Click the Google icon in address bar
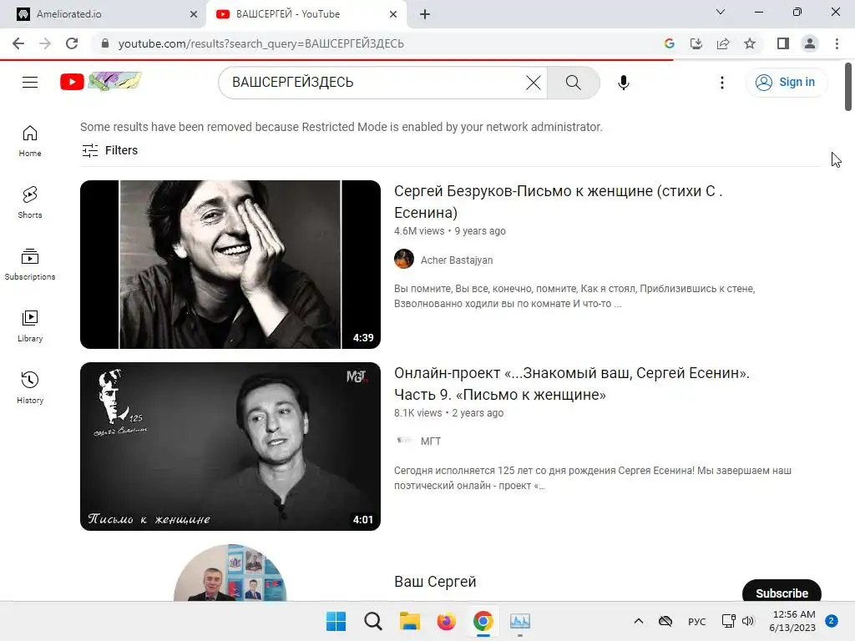 (x=669, y=43)
